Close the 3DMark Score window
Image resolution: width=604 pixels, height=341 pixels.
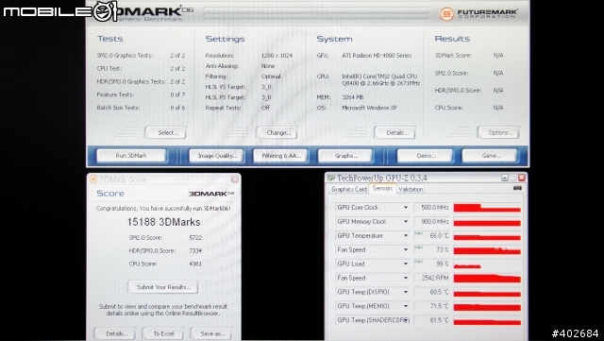235,179
